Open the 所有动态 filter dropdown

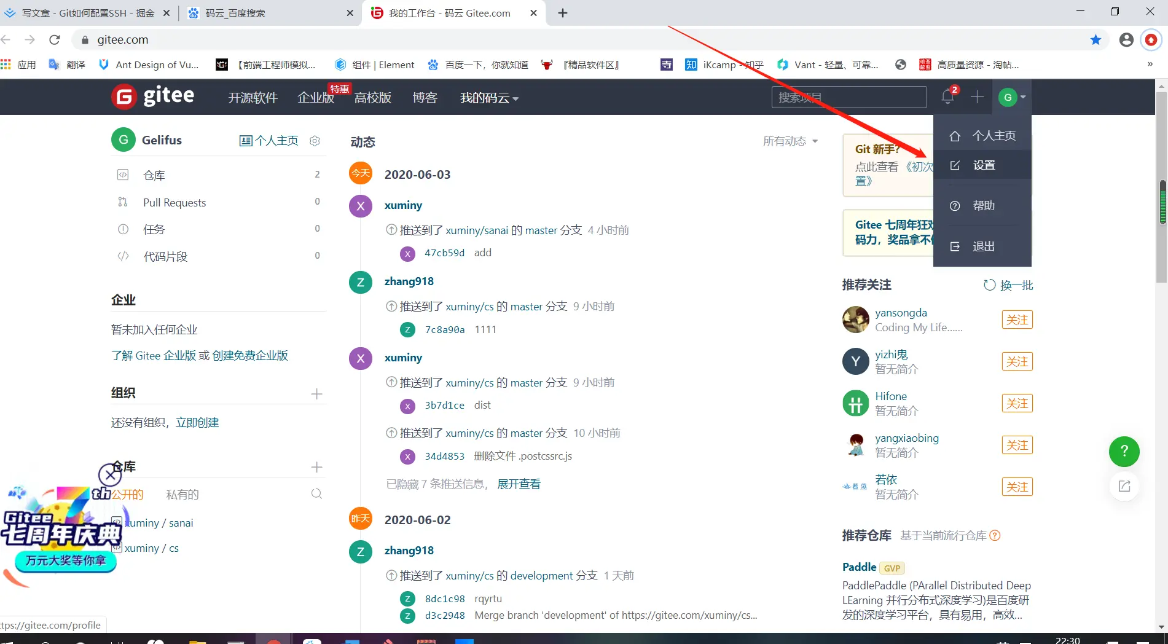(x=790, y=141)
